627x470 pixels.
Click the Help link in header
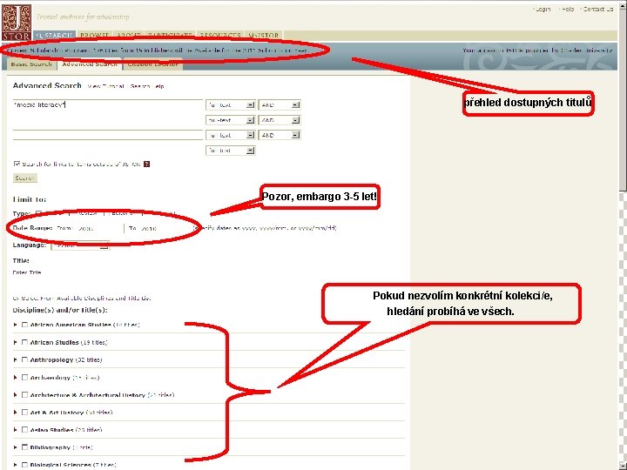point(567,9)
